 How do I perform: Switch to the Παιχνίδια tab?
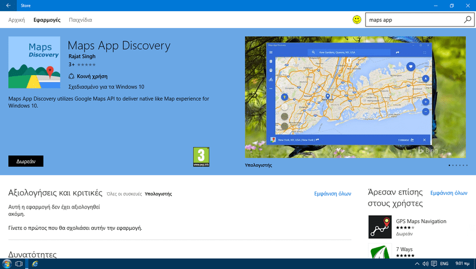pos(80,20)
